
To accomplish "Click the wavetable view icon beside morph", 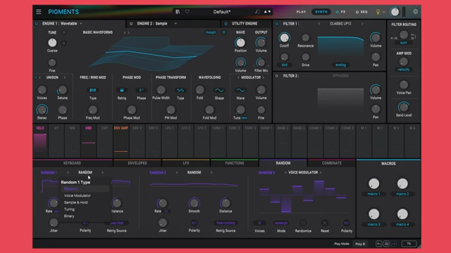I will click(x=224, y=32).
